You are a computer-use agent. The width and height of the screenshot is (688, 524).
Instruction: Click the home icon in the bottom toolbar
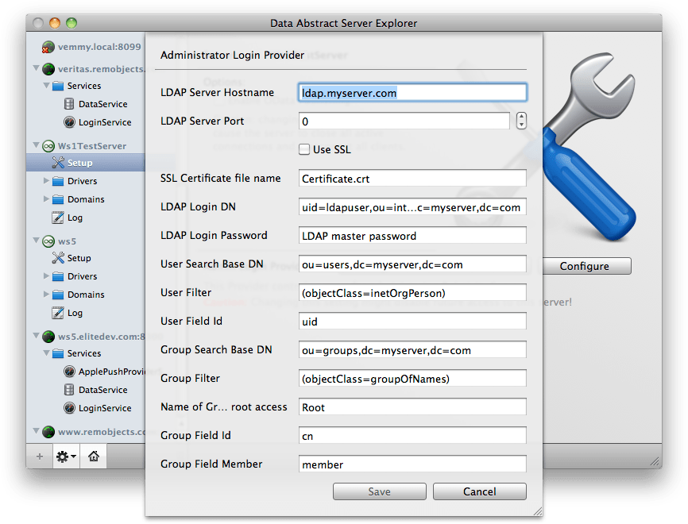coord(93,457)
